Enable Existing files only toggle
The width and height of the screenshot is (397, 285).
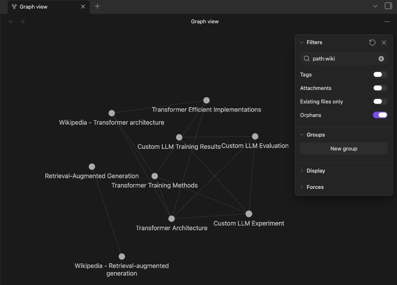[x=380, y=101]
